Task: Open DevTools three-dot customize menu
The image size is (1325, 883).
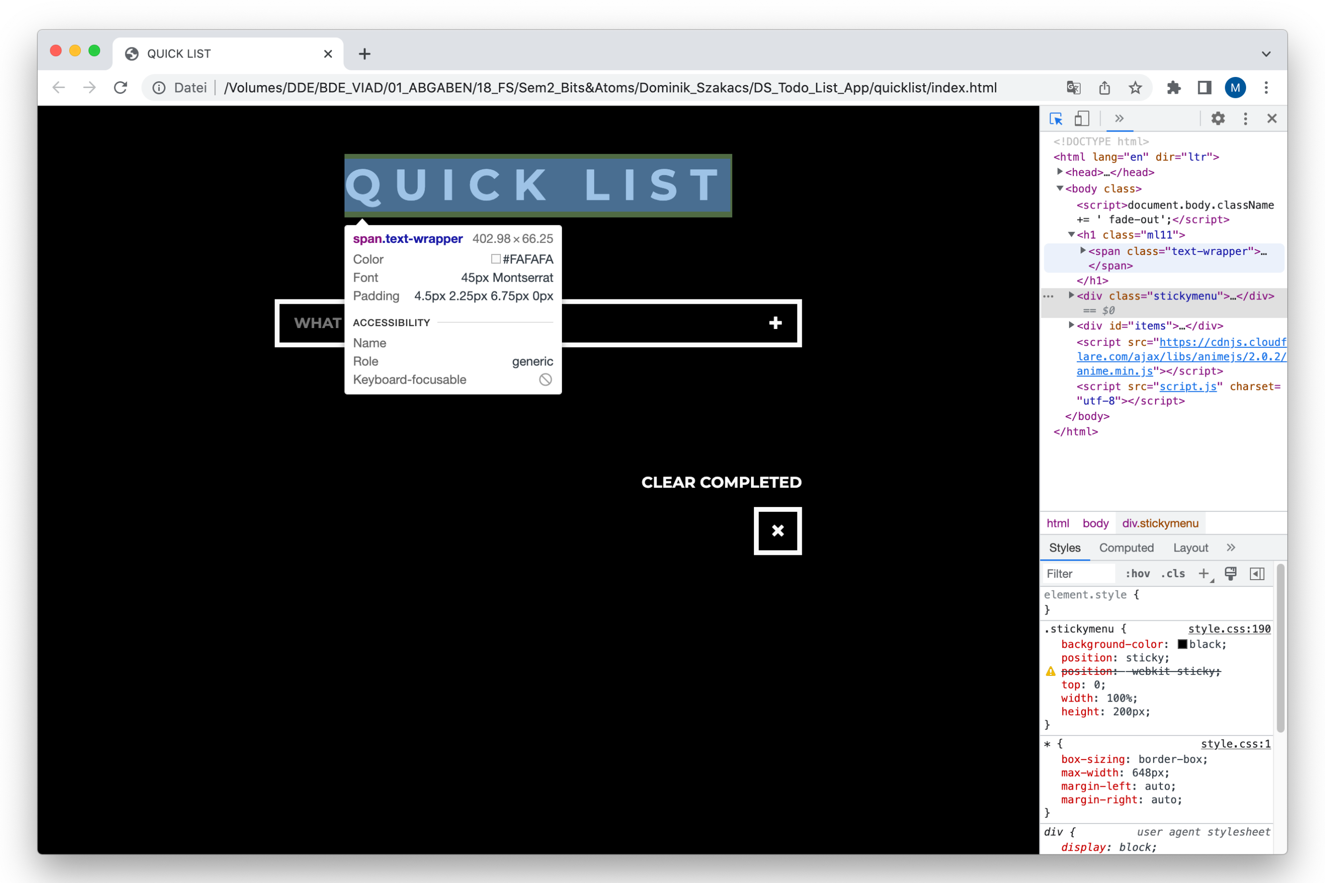Action: [1246, 119]
